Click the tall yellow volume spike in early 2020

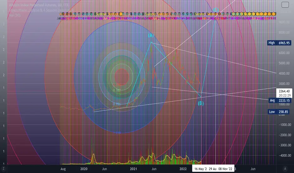click(93, 159)
